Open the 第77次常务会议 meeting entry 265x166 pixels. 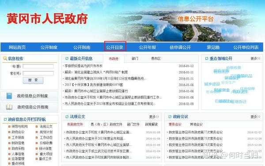[x=196, y=132]
